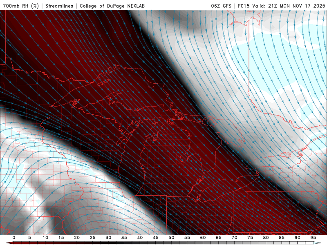Select the "06Z GFS" model run text
The height and width of the screenshot is (245, 327).
[x=221, y=6]
